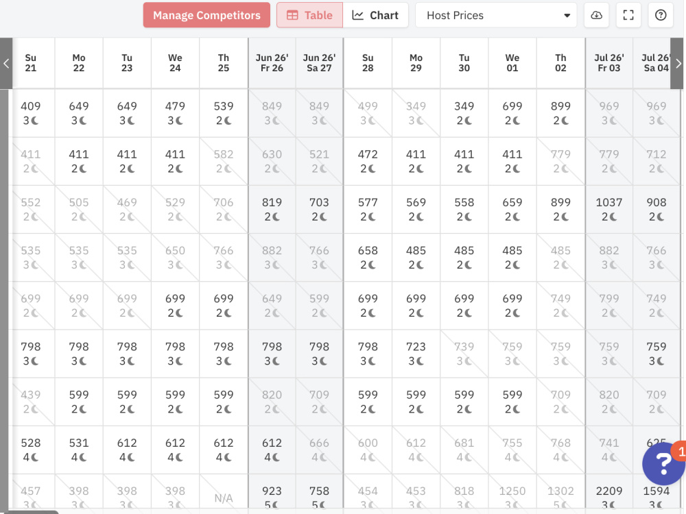Click the 1037 price cell
The width and height of the screenshot is (686, 514).
(609, 209)
